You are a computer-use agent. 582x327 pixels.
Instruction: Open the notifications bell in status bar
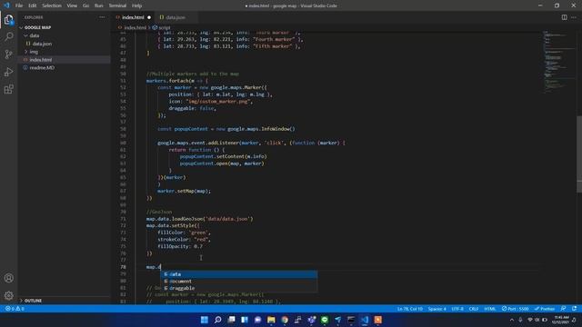tap(574, 309)
